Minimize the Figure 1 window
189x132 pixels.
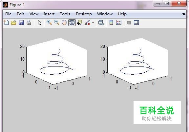click(x=158, y=3)
